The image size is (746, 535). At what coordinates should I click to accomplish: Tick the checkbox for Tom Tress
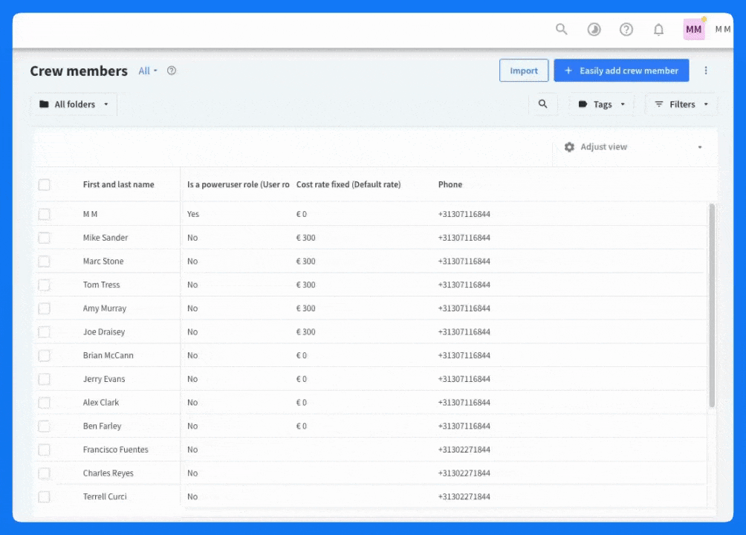coord(45,285)
